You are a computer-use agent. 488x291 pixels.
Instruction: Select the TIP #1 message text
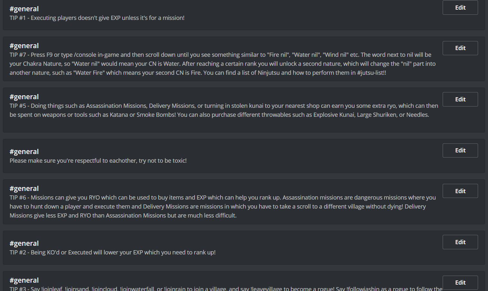tap(97, 18)
